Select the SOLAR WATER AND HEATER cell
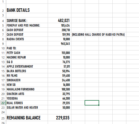This screenshot has width=139, height=124. coord(27,107)
